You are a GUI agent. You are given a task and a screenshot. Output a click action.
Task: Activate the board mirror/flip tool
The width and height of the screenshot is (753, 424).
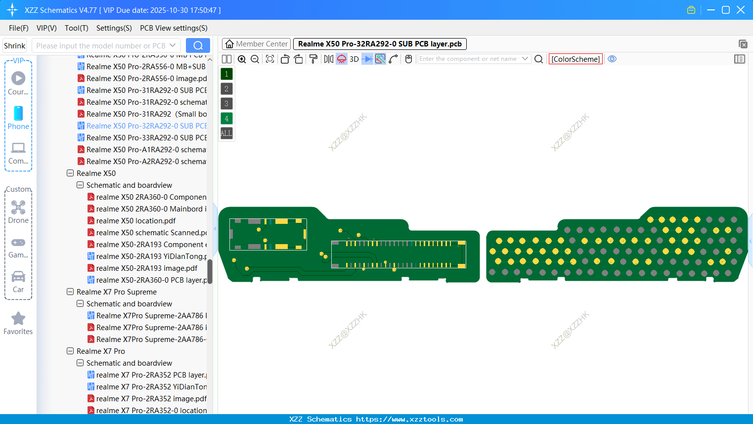pyautogui.click(x=328, y=59)
